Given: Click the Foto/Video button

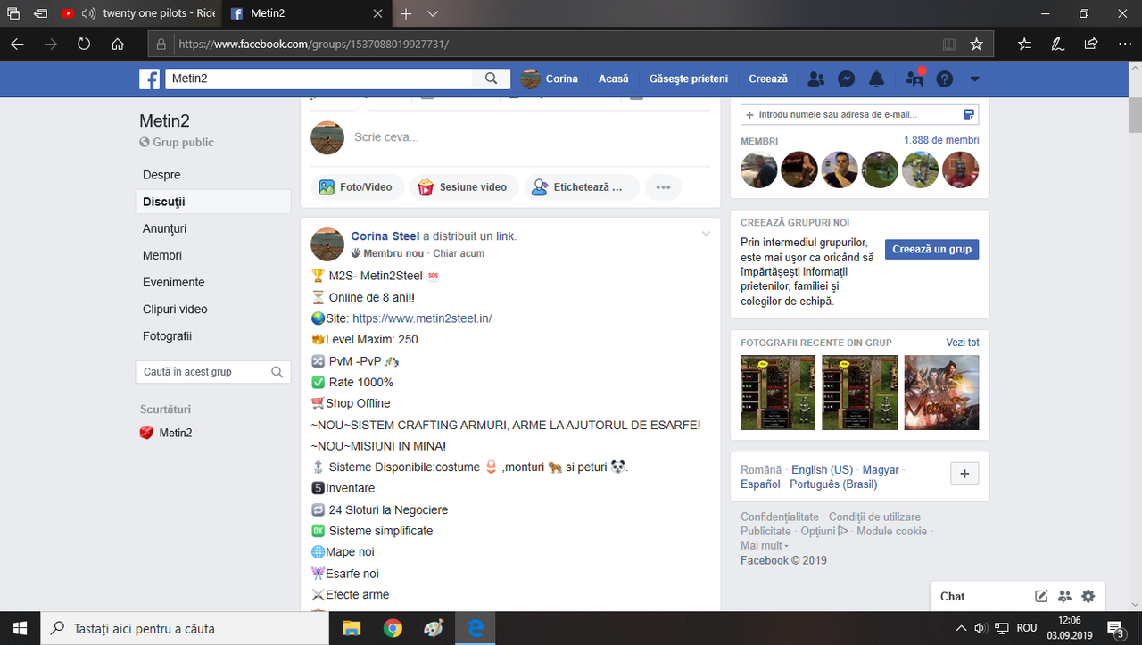Looking at the screenshot, I should click(x=357, y=187).
